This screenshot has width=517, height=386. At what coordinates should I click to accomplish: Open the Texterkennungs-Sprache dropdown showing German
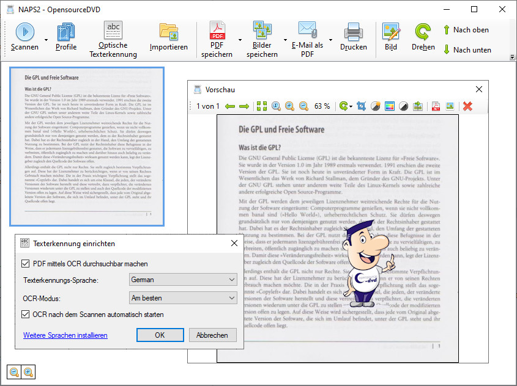coord(183,280)
